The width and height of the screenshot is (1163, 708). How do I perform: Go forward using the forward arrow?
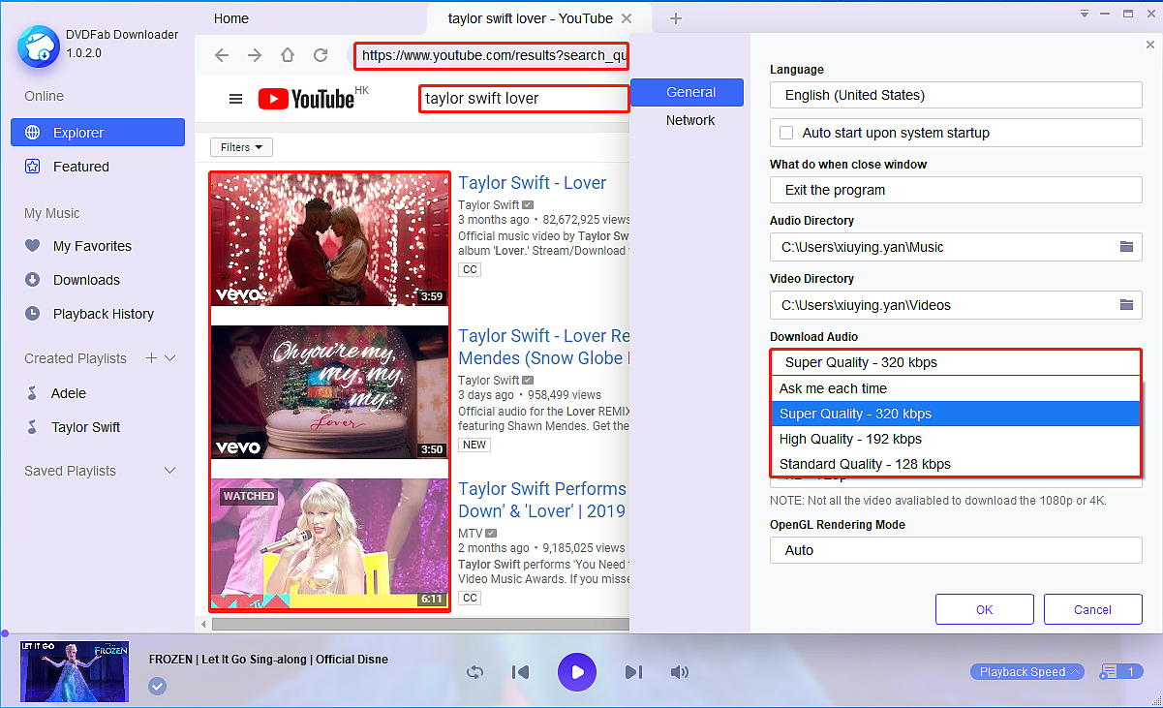(255, 55)
